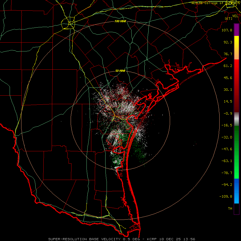Click the 61.2 velocity scale value

pos(228,66)
